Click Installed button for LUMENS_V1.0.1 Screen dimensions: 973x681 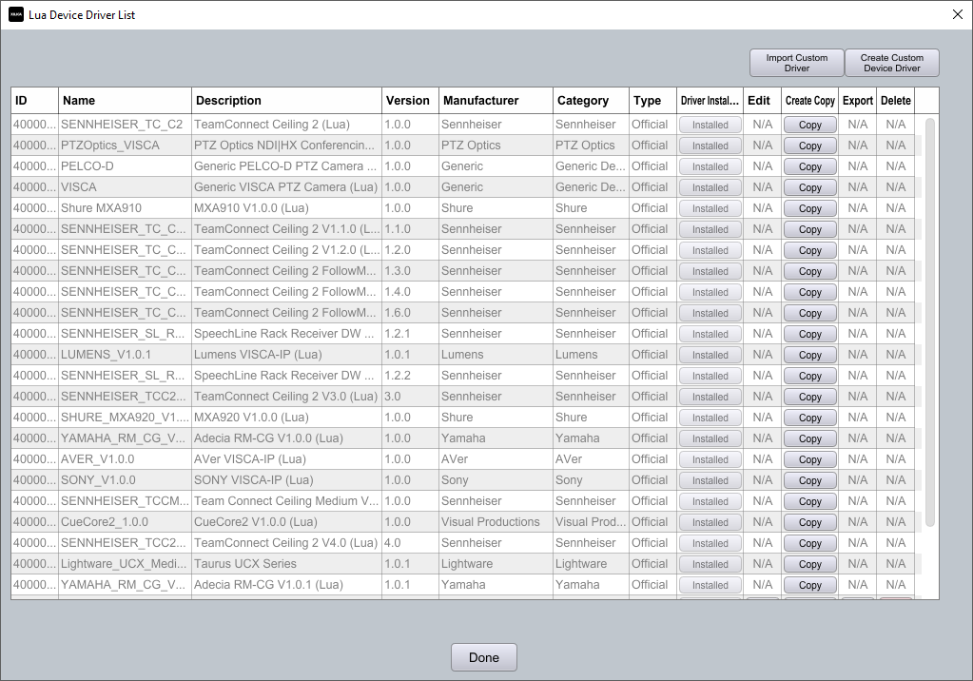click(x=710, y=355)
